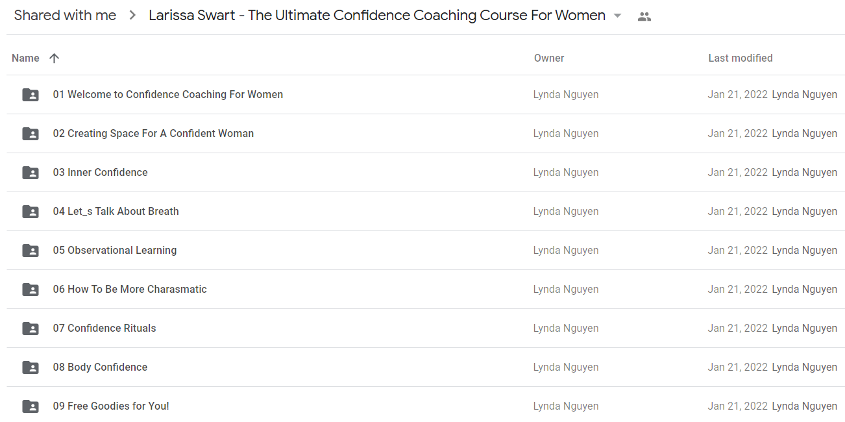845x422 pixels.
Task: Click the Last modified column header
Action: pos(741,58)
